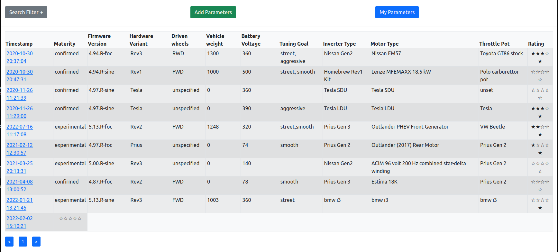Click star rating for Tesla SDU row
The width and height of the screenshot is (558, 252).
(540, 94)
